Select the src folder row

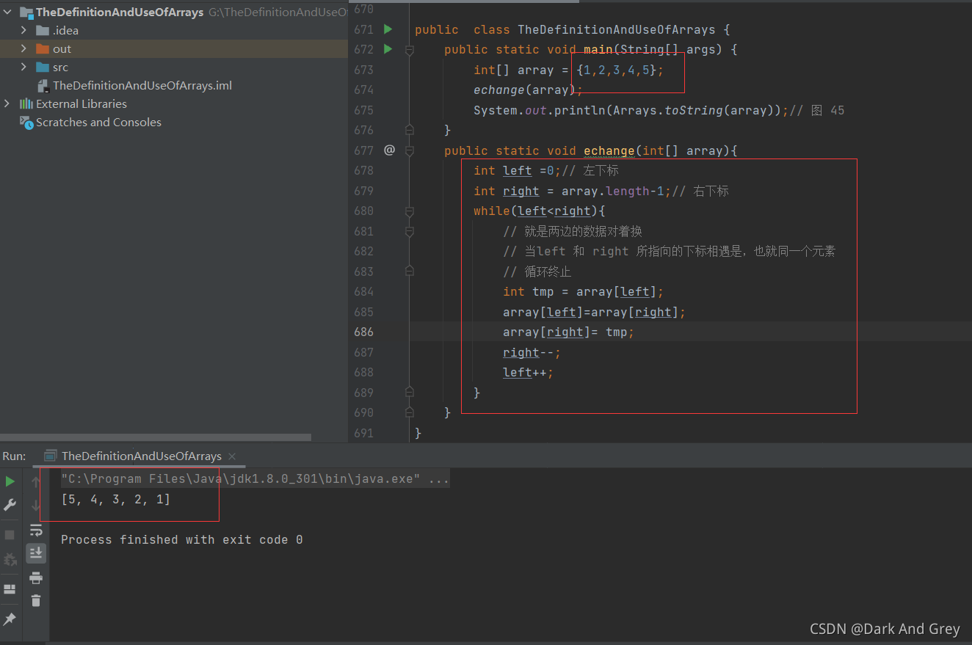click(174, 68)
